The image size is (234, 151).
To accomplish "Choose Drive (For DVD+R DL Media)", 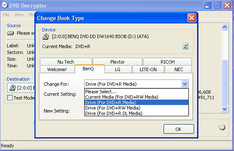I will [x=136, y=113].
